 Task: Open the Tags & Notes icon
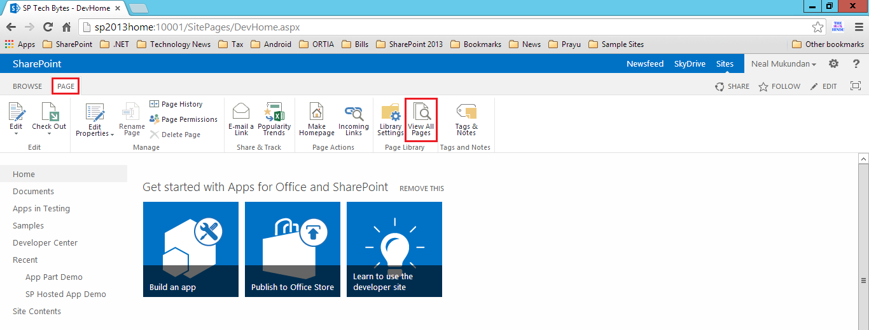coord(466,120)
